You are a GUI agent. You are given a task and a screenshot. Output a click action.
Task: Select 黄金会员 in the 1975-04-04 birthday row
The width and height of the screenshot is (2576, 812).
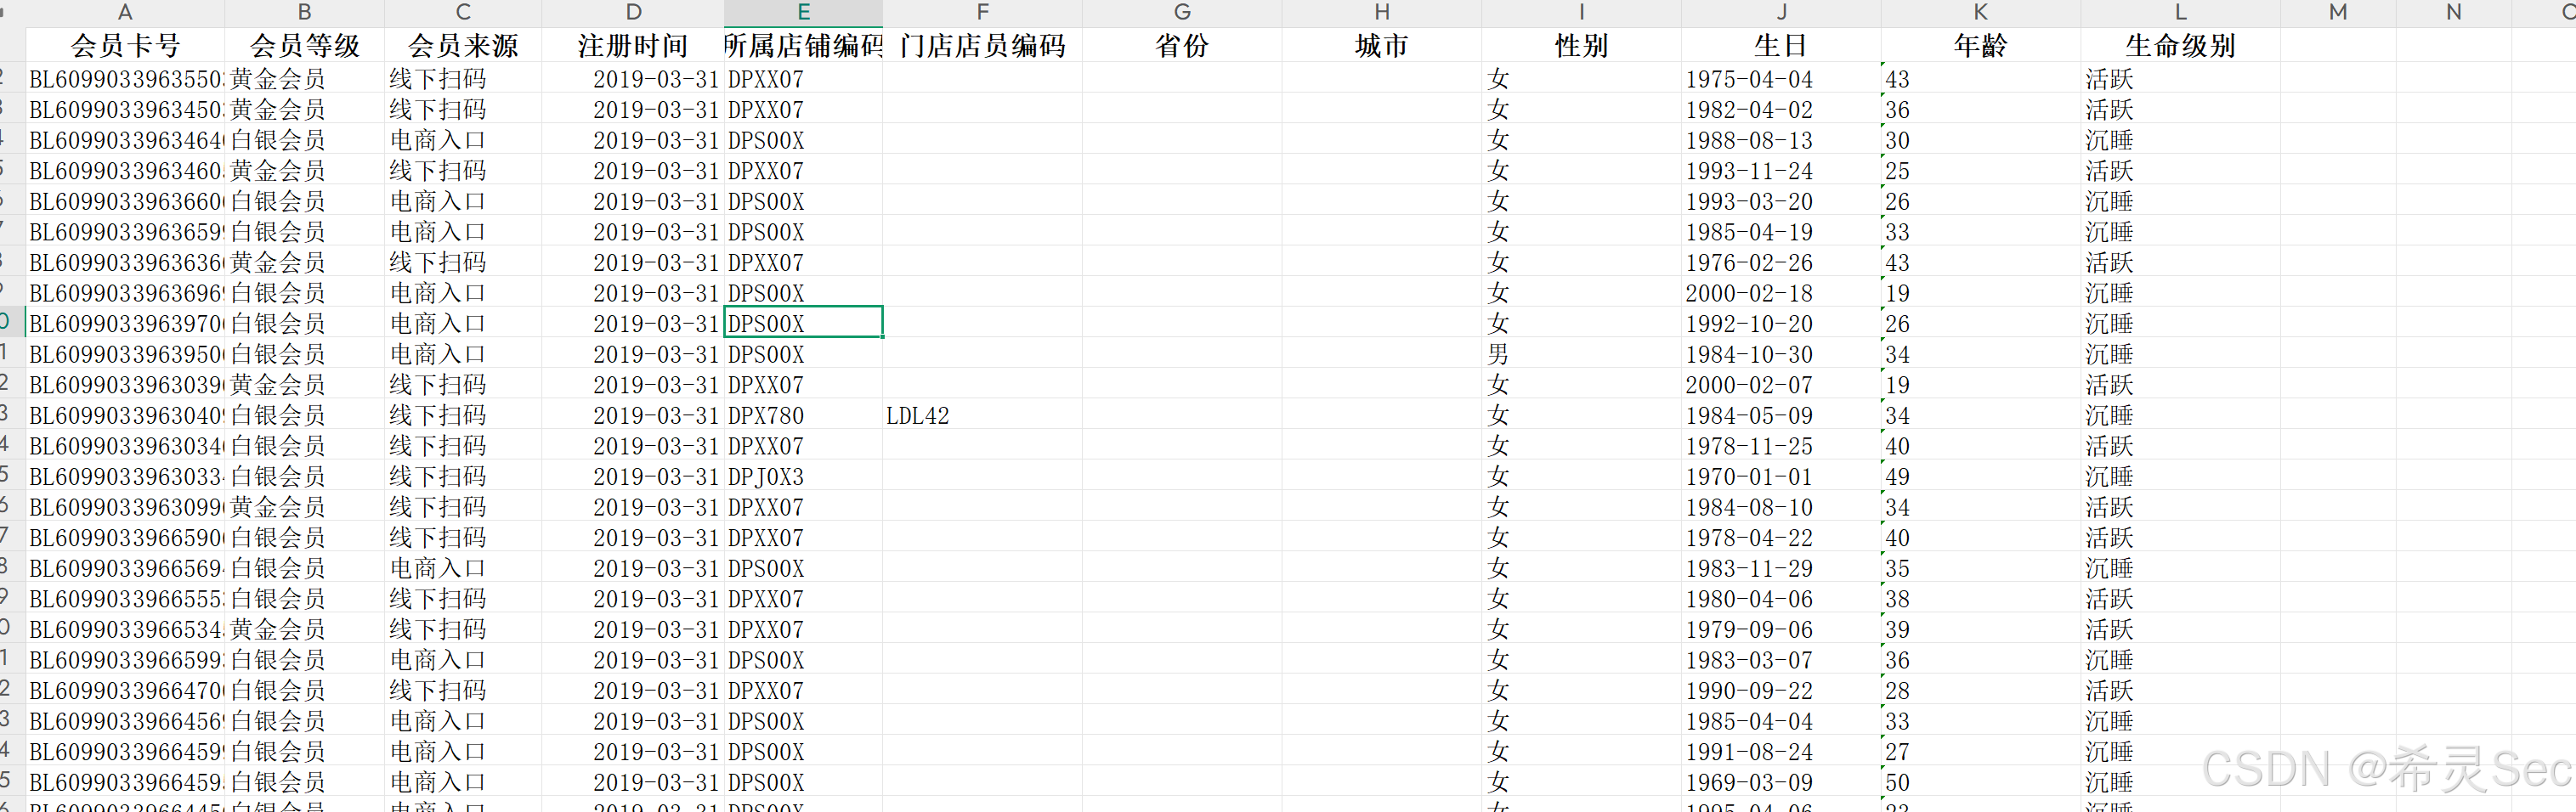pos(304,79)
